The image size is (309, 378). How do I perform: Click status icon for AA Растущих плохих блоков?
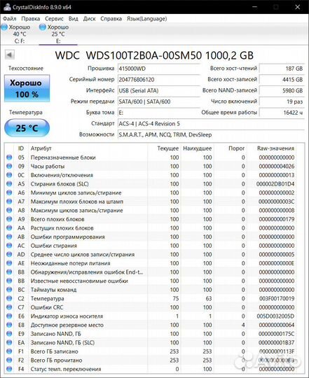9,227
